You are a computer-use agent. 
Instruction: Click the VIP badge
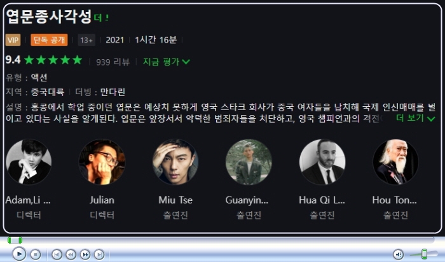click(x=13, y=40)
